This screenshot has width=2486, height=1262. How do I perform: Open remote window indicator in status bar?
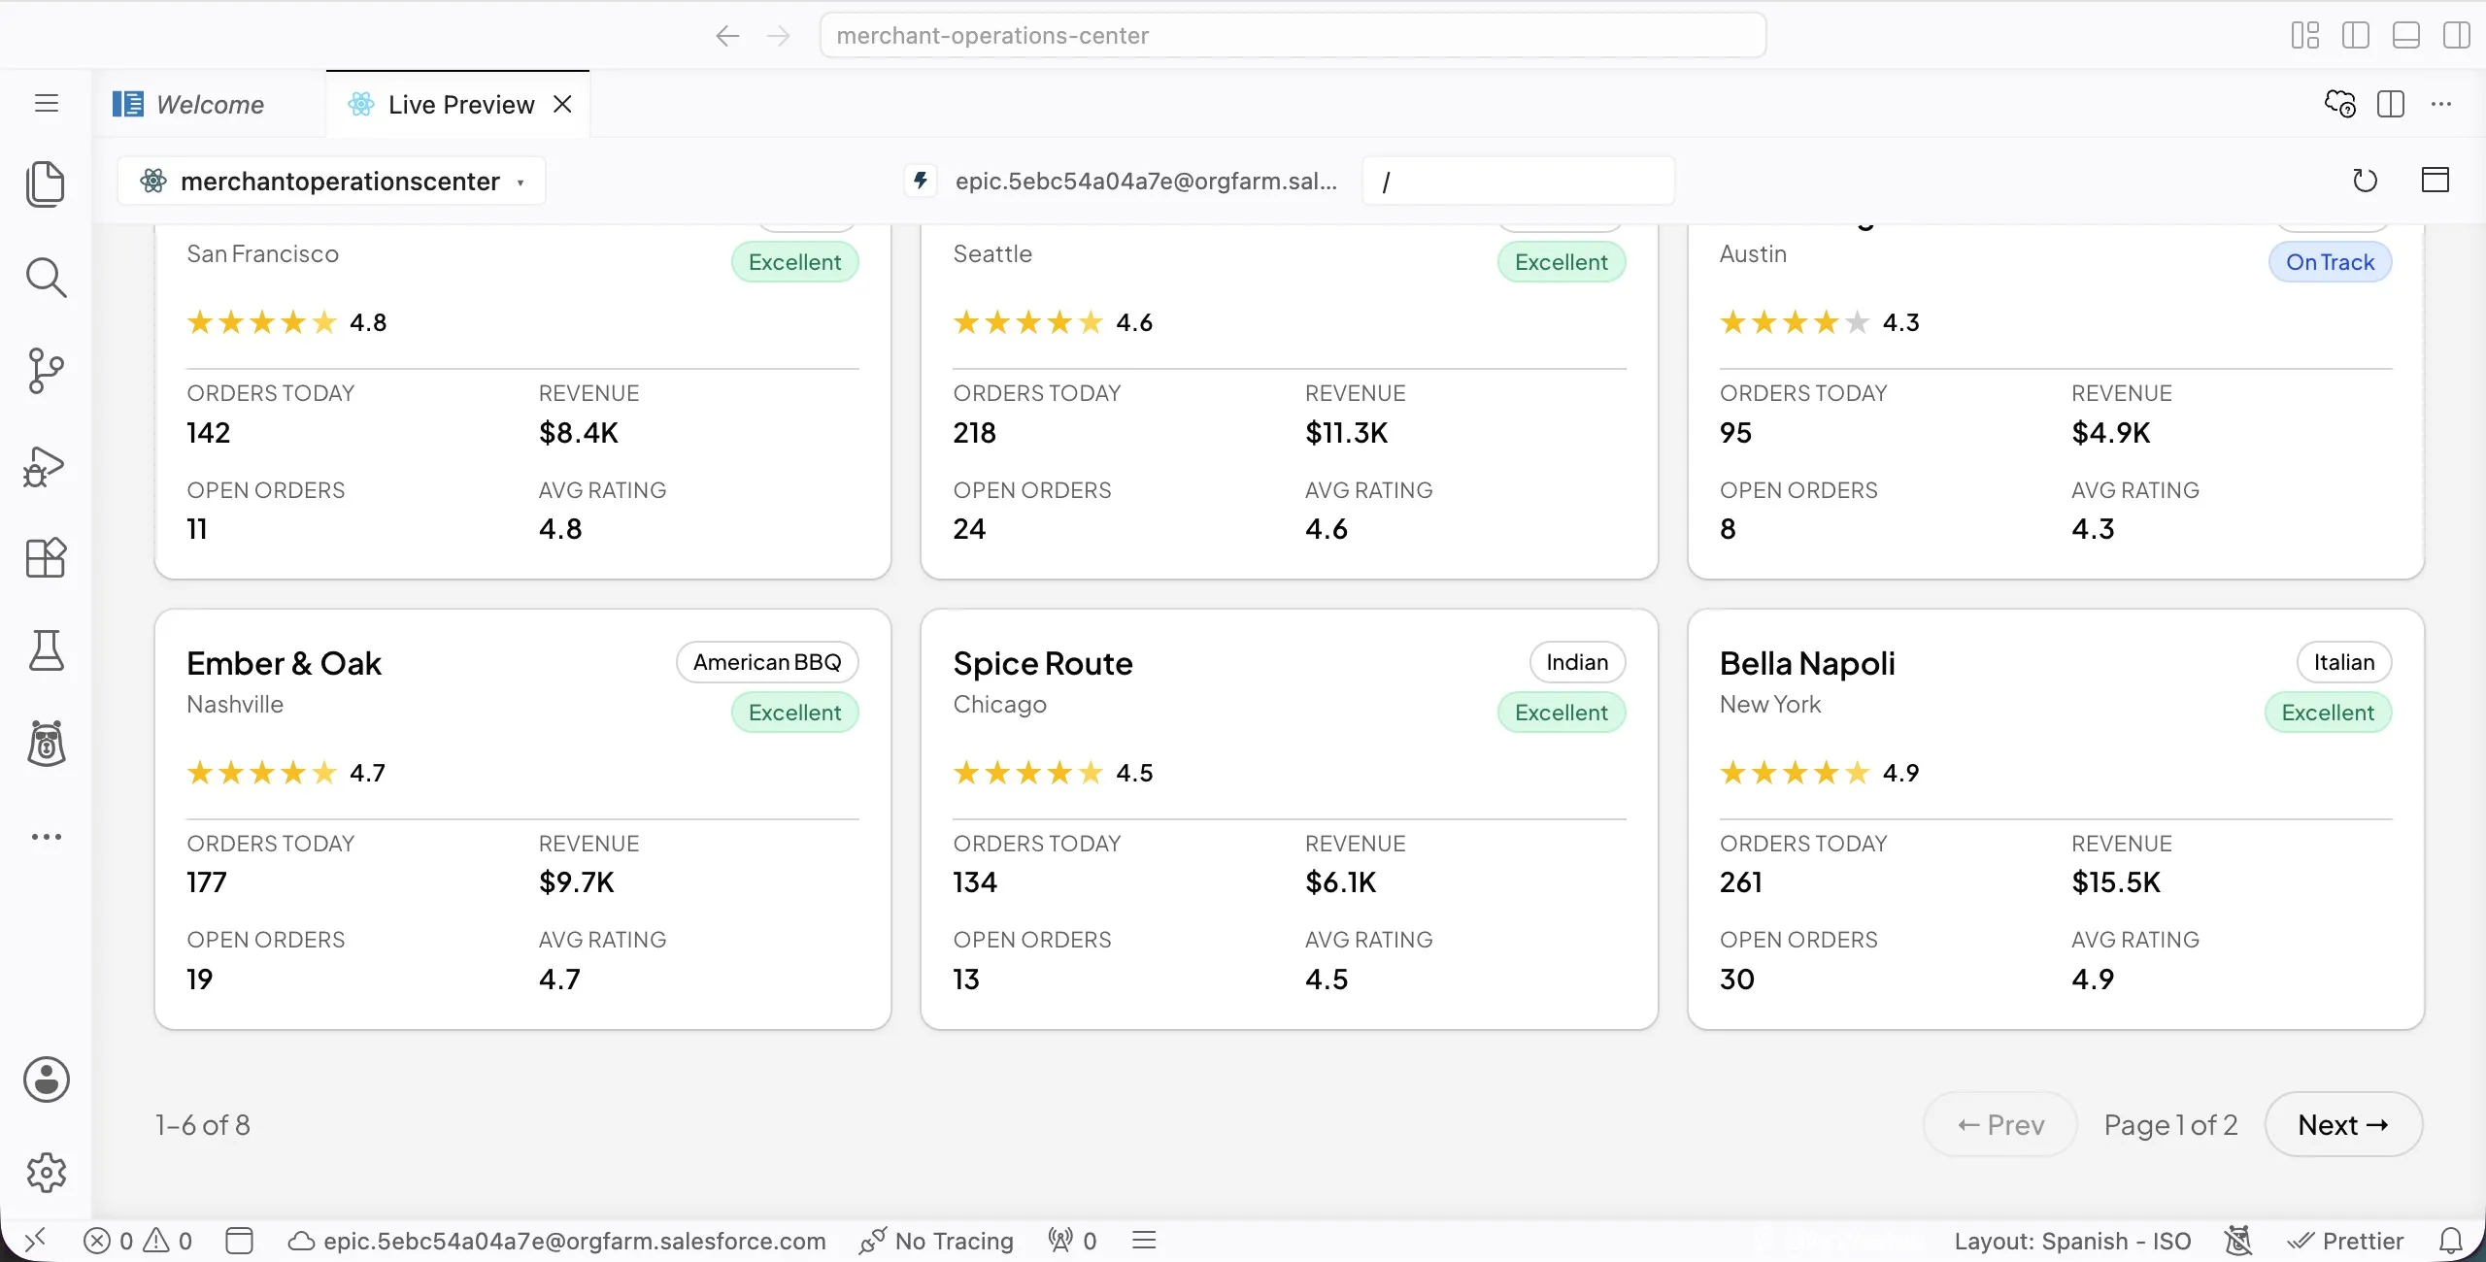pos(35,1241)
